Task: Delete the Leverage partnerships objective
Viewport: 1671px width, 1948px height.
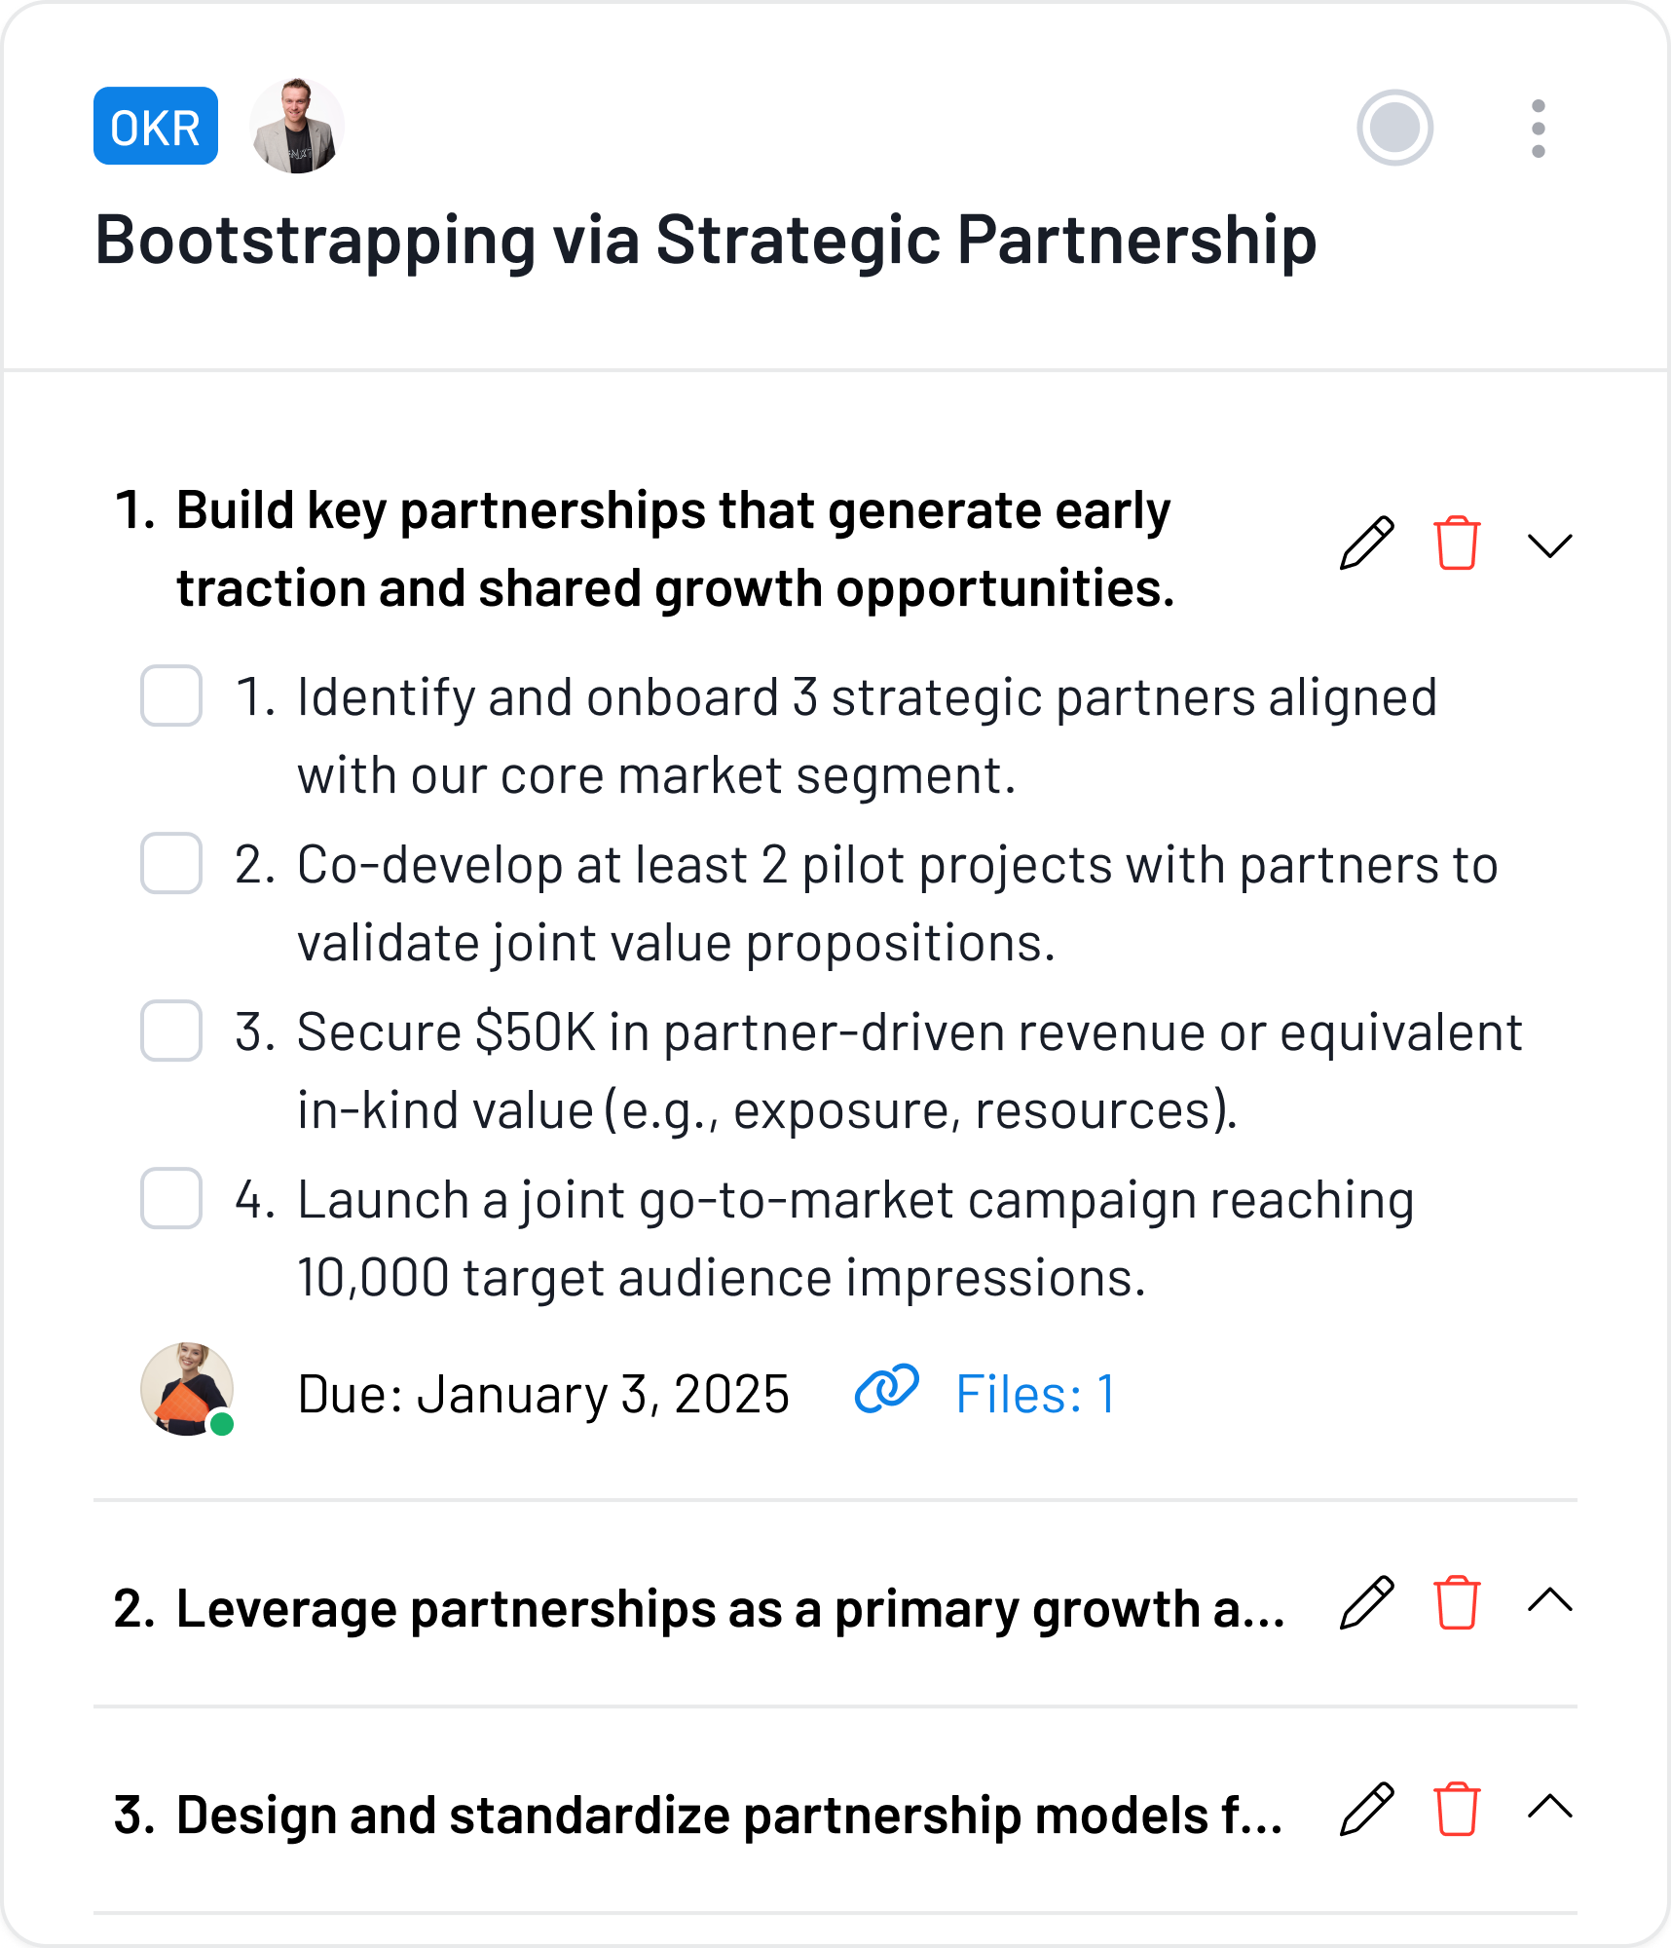Action: click(1457, 1602)
